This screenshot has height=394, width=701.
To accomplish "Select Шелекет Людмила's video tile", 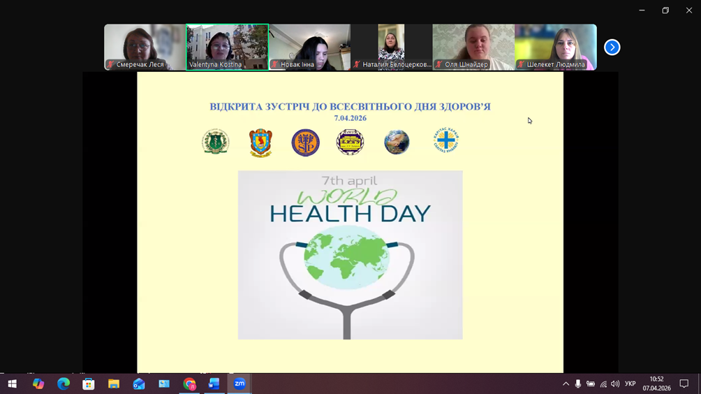I will tap(556, 47).
